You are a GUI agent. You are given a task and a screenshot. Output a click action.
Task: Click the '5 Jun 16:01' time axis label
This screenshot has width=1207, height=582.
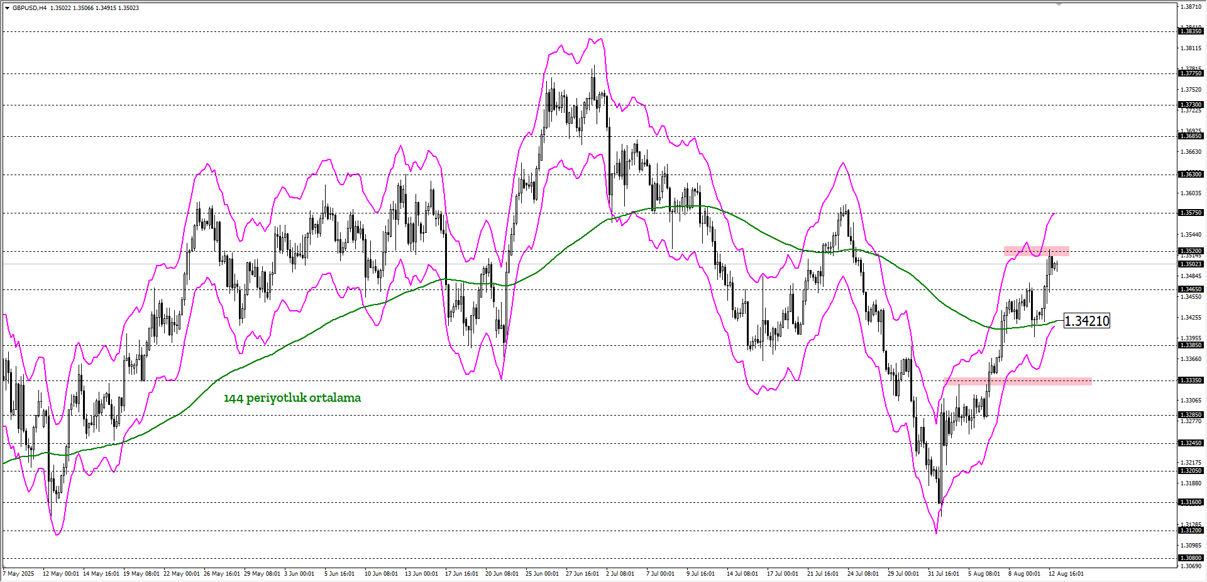click(339, 574)
